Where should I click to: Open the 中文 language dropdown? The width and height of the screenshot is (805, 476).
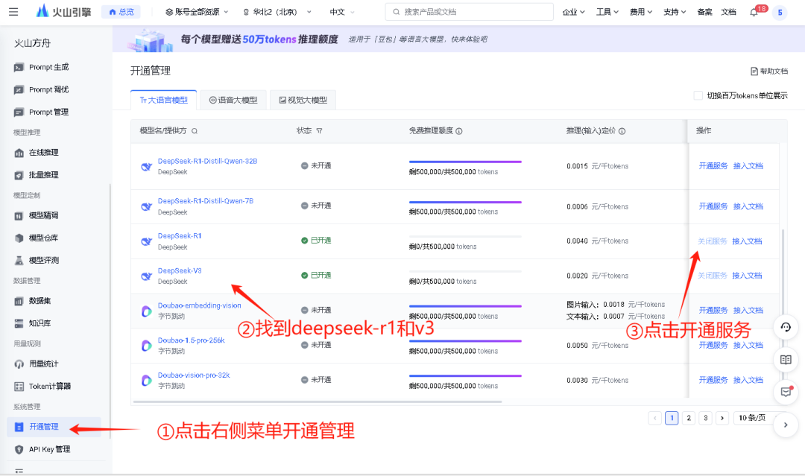[x=342, y=12]
